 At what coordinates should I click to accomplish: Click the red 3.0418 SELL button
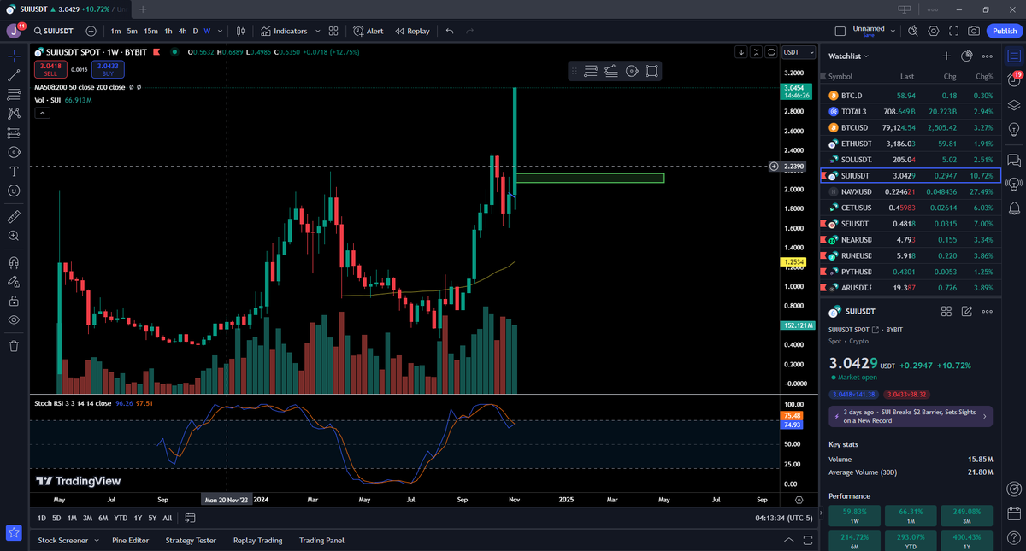click(51, 69)
